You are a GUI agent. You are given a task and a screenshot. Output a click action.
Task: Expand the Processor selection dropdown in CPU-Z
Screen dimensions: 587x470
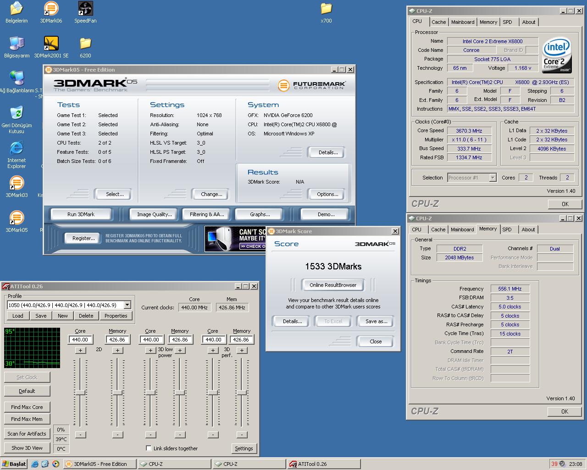pyautogui.click(x=493, y=178)
